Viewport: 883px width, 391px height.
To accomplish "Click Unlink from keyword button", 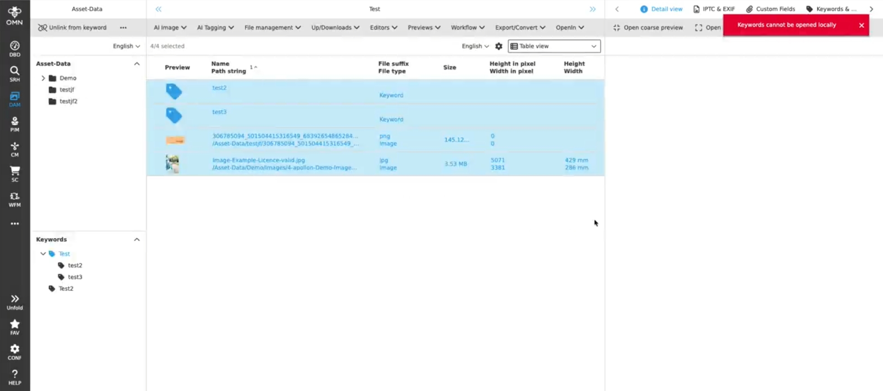I will tap(72, 27).
